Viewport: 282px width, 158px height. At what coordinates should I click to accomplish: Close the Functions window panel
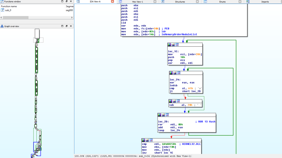(x=71, y=1)
